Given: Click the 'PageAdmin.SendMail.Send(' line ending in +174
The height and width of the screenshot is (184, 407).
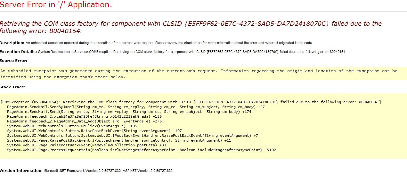Looking at the screenshot, I should coord(129,112).
